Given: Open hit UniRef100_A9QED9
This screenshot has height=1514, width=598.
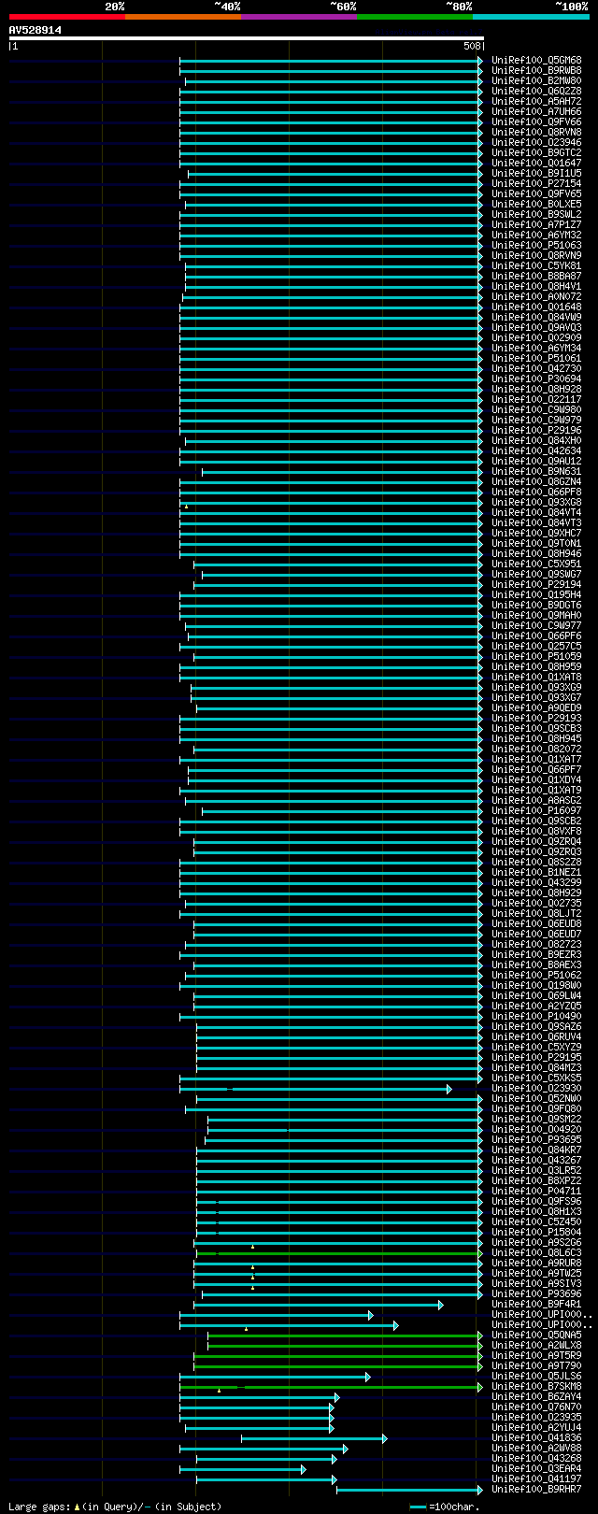Looking at the screenshot, I should 536,708.
